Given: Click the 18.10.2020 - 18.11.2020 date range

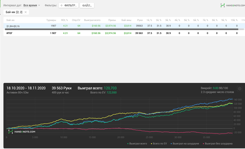Looking at the screenshot, I should (x=26, y=88).
